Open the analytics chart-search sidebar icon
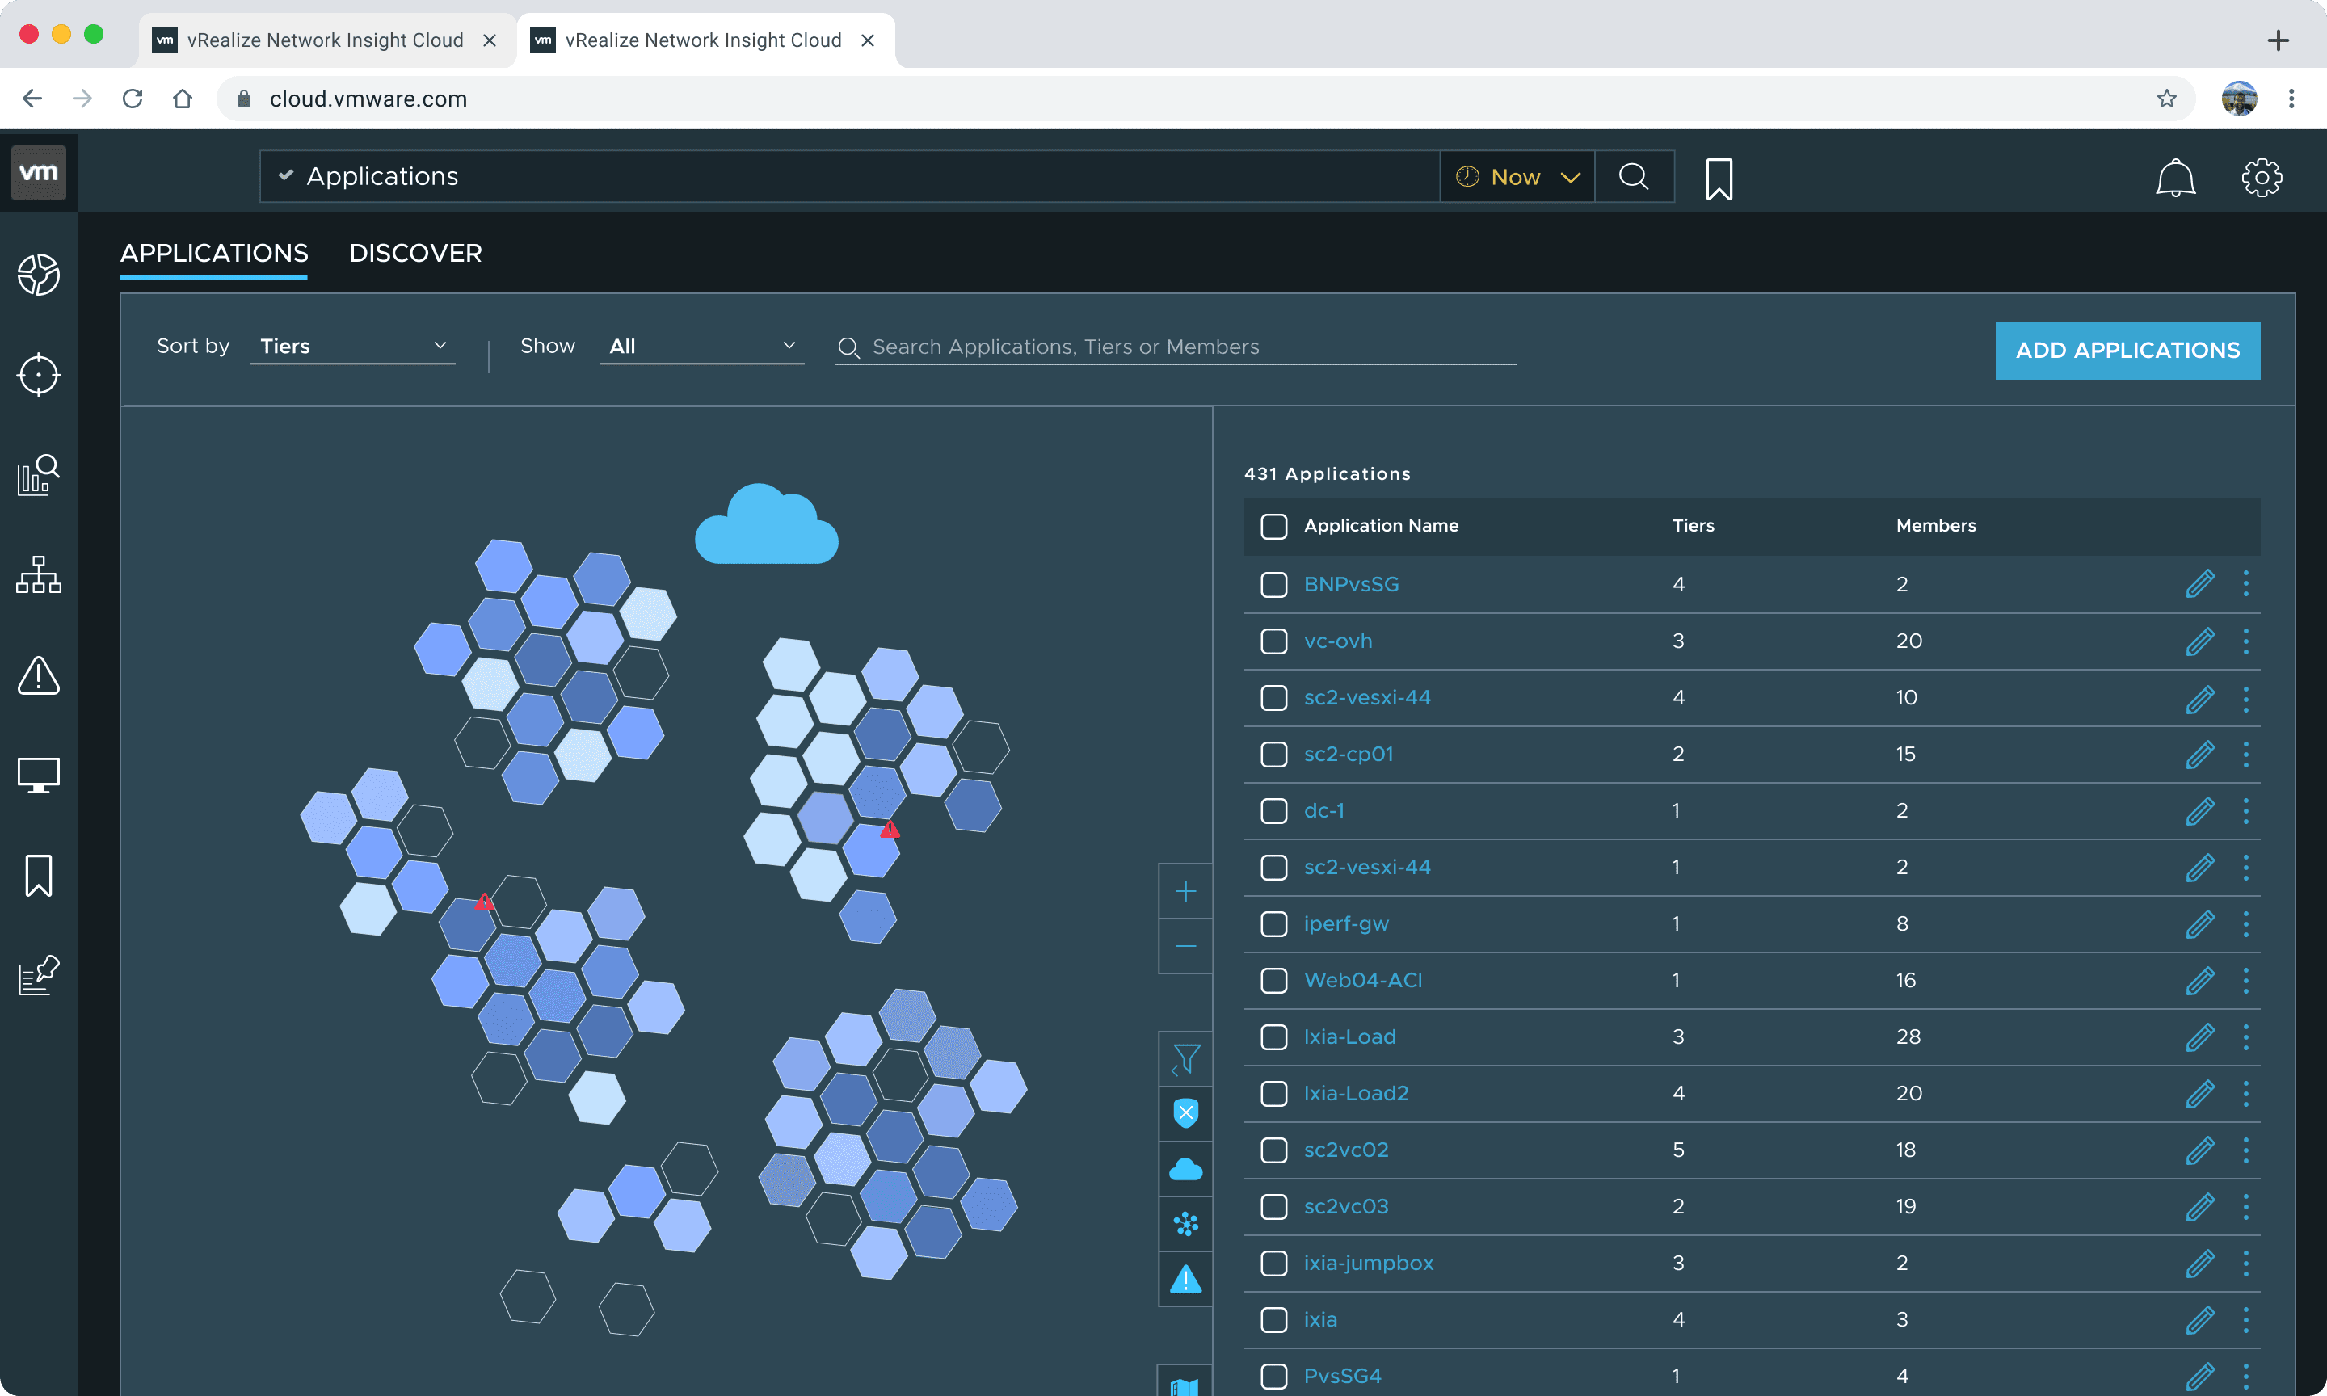This screenshot has width=2327, height=1396. 39,475
